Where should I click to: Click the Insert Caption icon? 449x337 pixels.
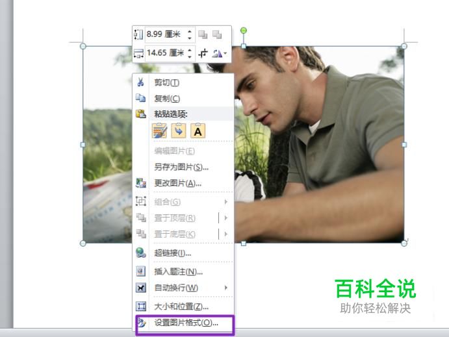140,271
